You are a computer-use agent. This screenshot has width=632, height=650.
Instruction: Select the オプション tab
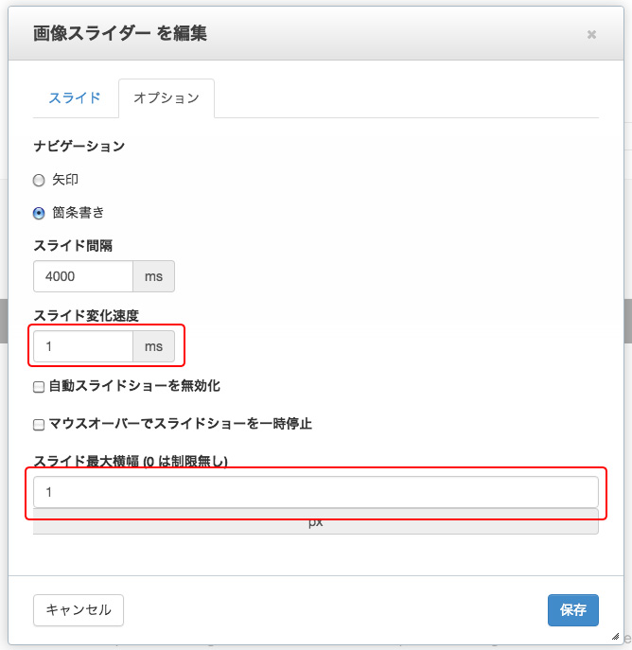pos(167,98)
